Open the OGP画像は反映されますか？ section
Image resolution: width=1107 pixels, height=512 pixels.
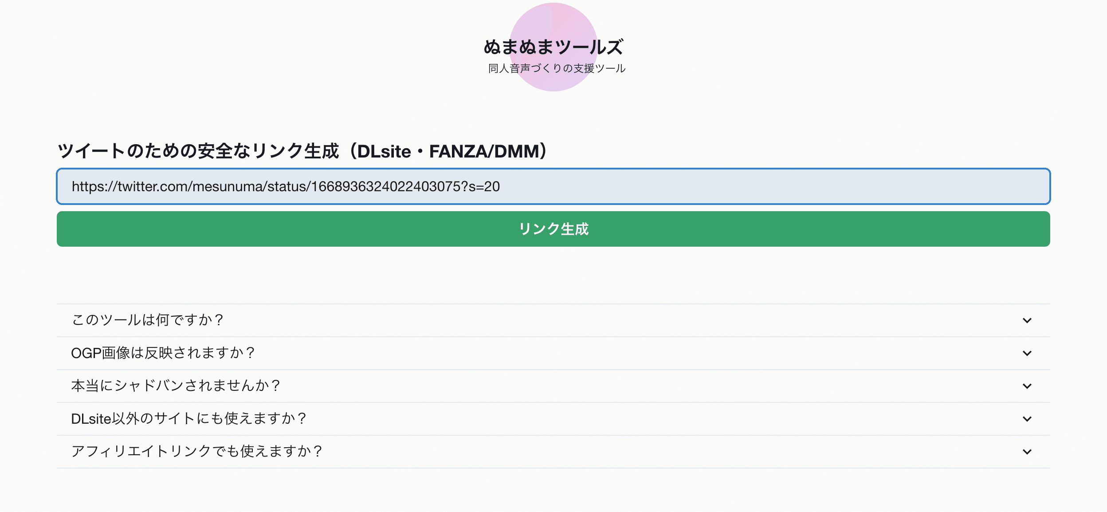pos(163,353)
